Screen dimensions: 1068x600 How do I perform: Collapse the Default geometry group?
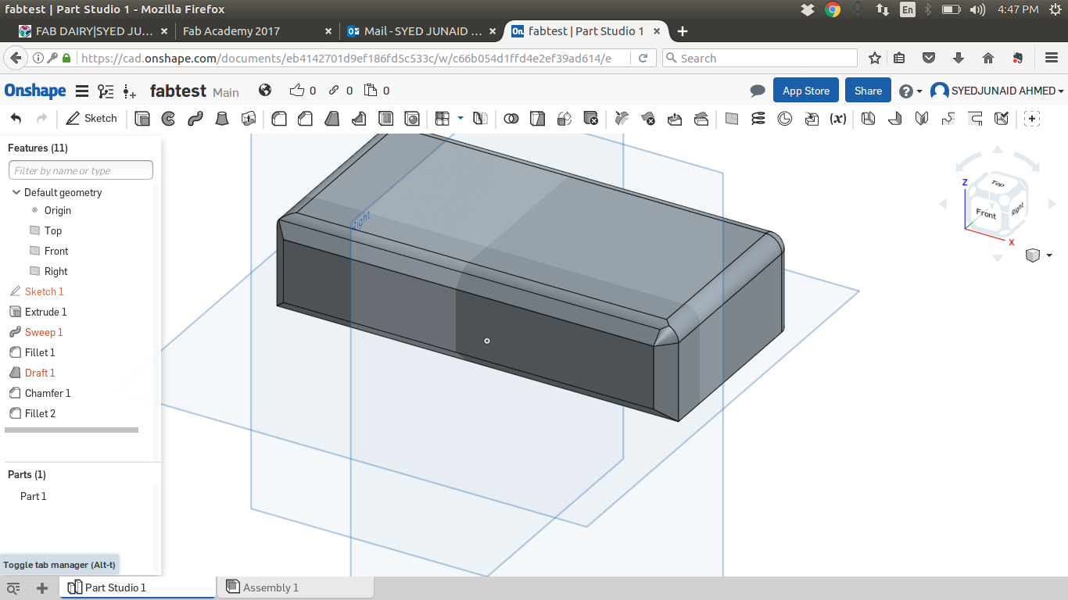16,192
